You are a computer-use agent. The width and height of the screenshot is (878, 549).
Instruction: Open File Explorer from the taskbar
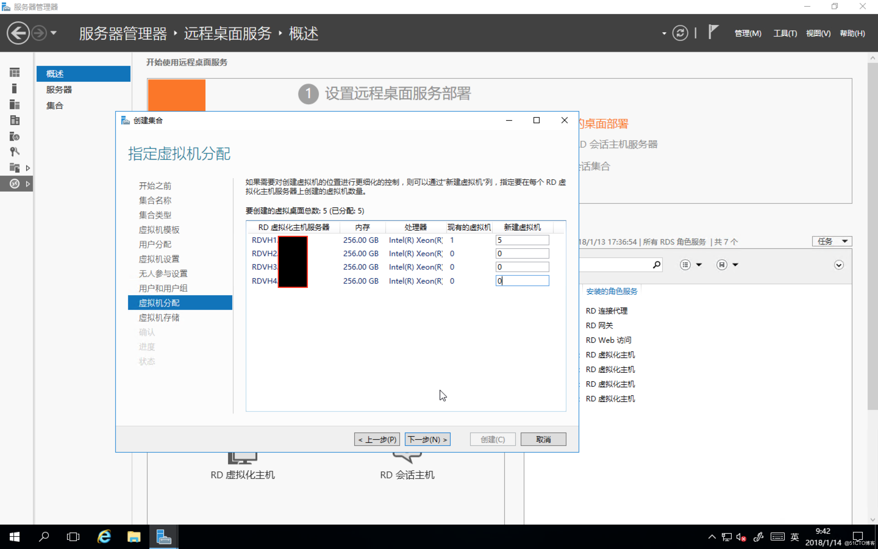point(134,537)
